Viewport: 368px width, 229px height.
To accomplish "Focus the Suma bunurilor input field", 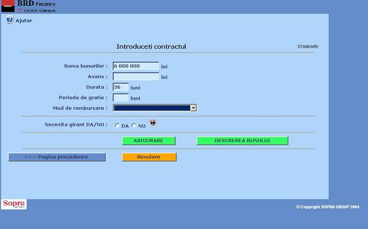I will [x=136, y=66].
